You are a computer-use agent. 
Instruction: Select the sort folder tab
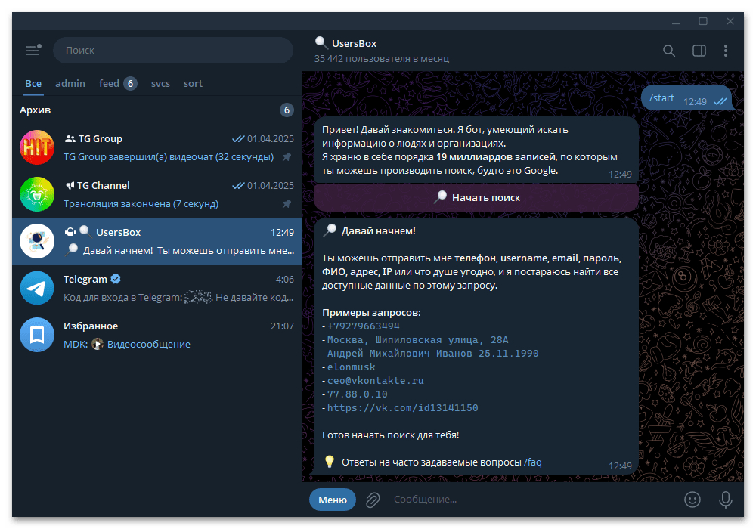193,83
